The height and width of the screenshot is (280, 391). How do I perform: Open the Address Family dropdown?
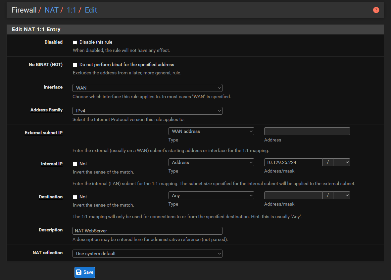[x=147, y=111]
